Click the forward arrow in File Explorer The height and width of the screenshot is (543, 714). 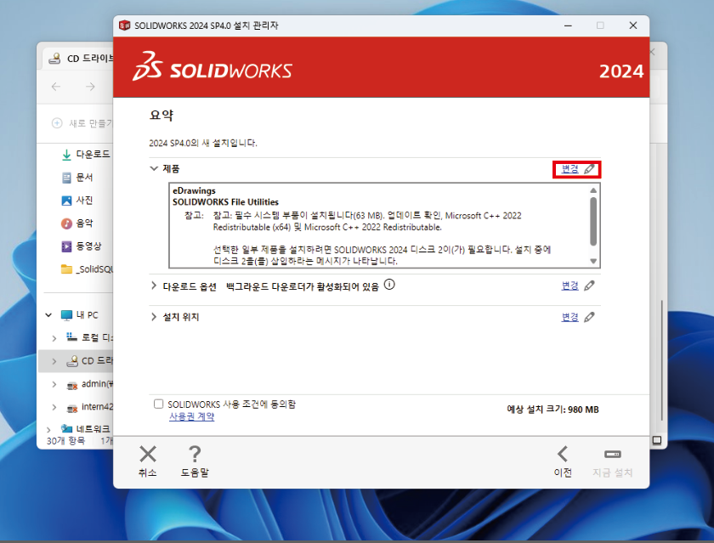90,87
